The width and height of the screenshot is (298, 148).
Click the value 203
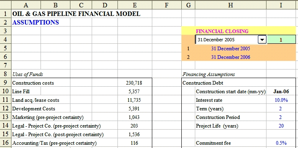tap(134, 126)
